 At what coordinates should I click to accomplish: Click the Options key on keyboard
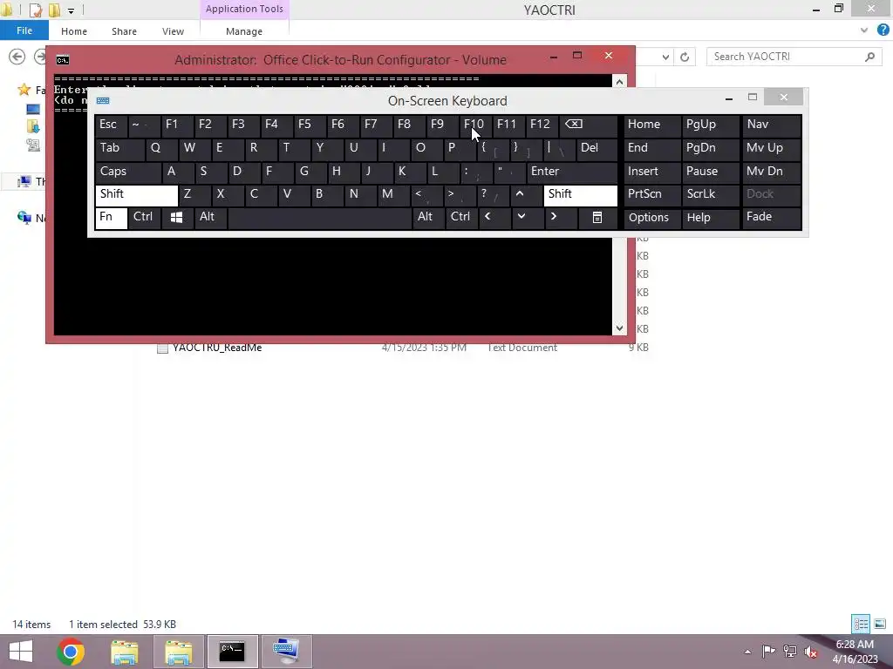[652, 218]
